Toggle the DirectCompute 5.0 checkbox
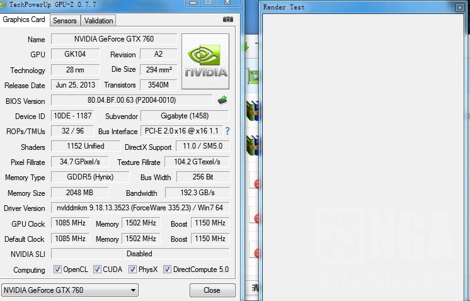This screenshot has width=470, height=301. [167, 270]
